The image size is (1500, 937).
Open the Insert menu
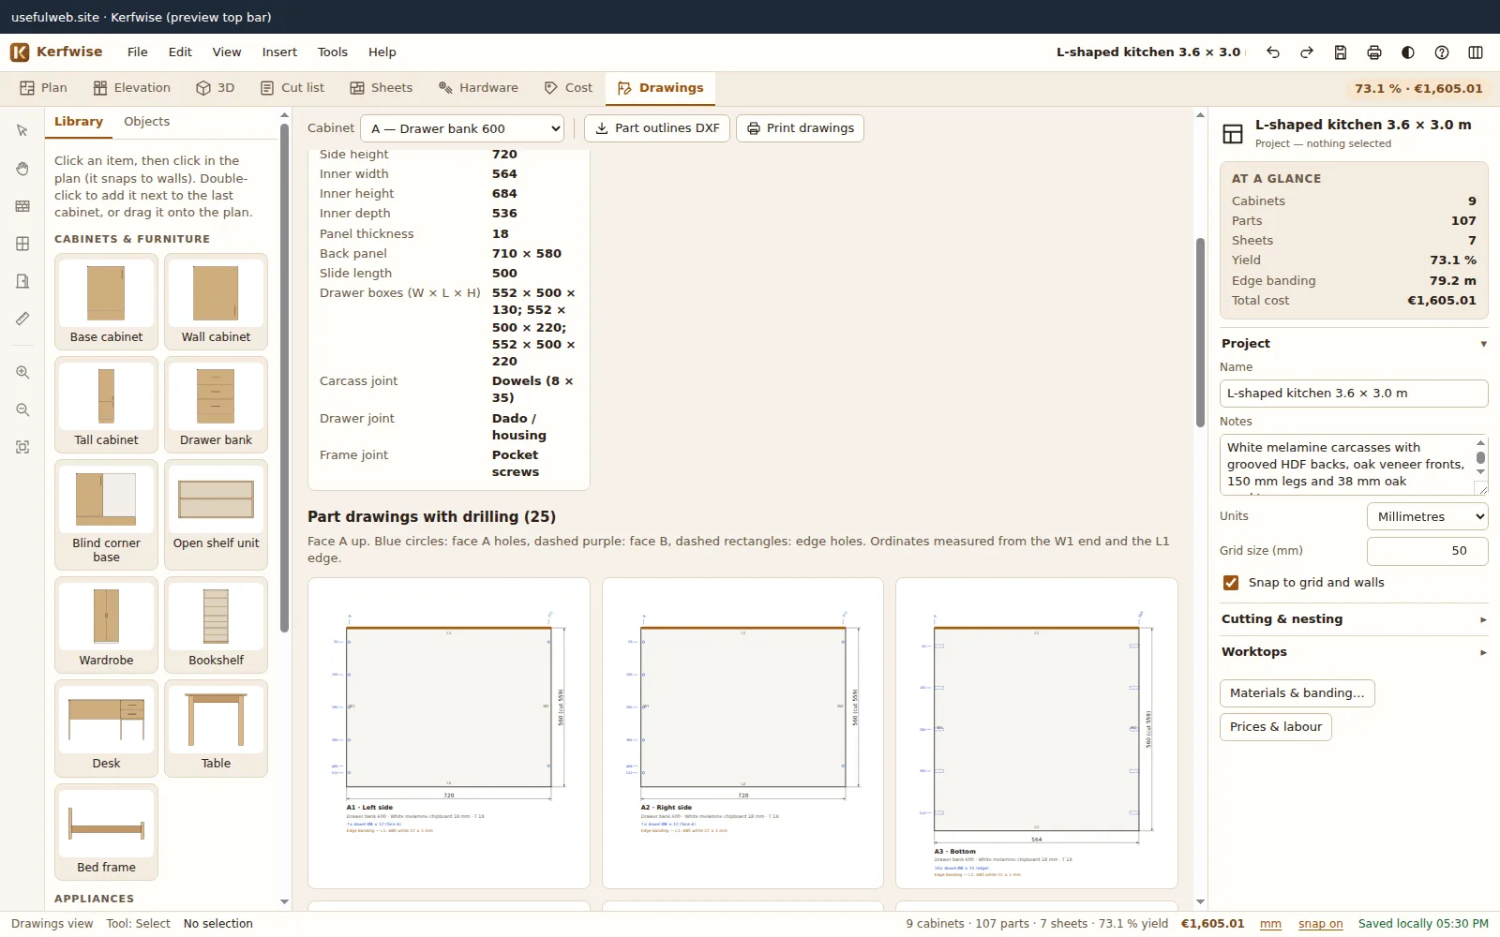coord(279,52)
